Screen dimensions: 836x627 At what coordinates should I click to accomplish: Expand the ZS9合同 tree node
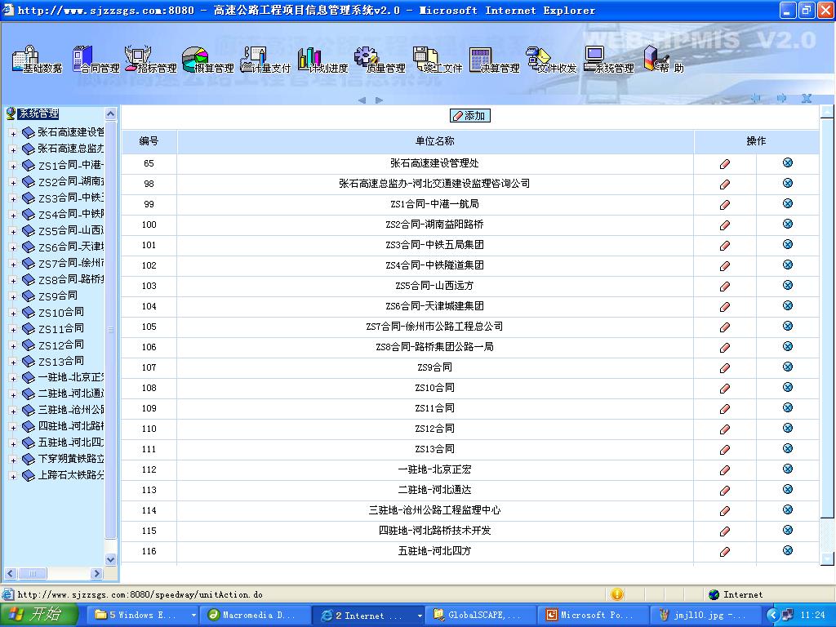click(x=13, y=297)
